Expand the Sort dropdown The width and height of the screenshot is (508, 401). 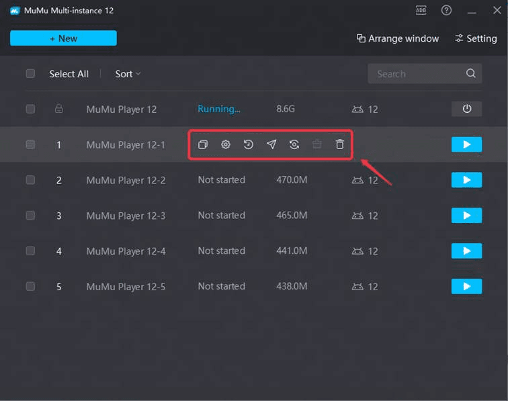click(x=128, y=74)
